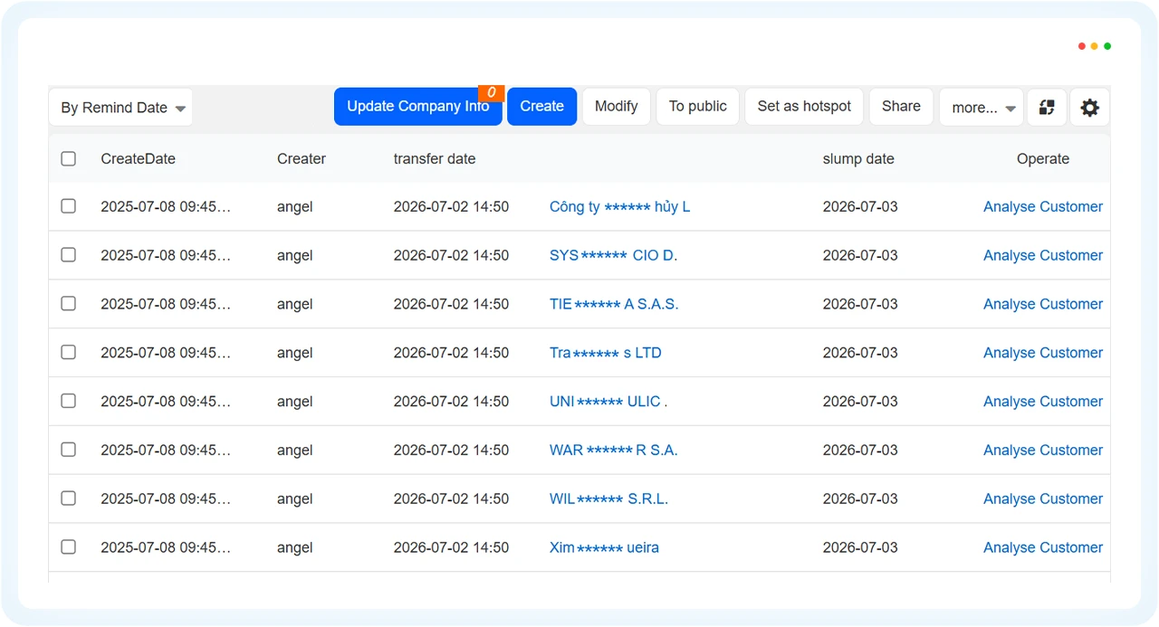Viewport: 1159px width, 627px height.
Task: Check the row for WAR ****** R S.A.
Action: point(69,450)
